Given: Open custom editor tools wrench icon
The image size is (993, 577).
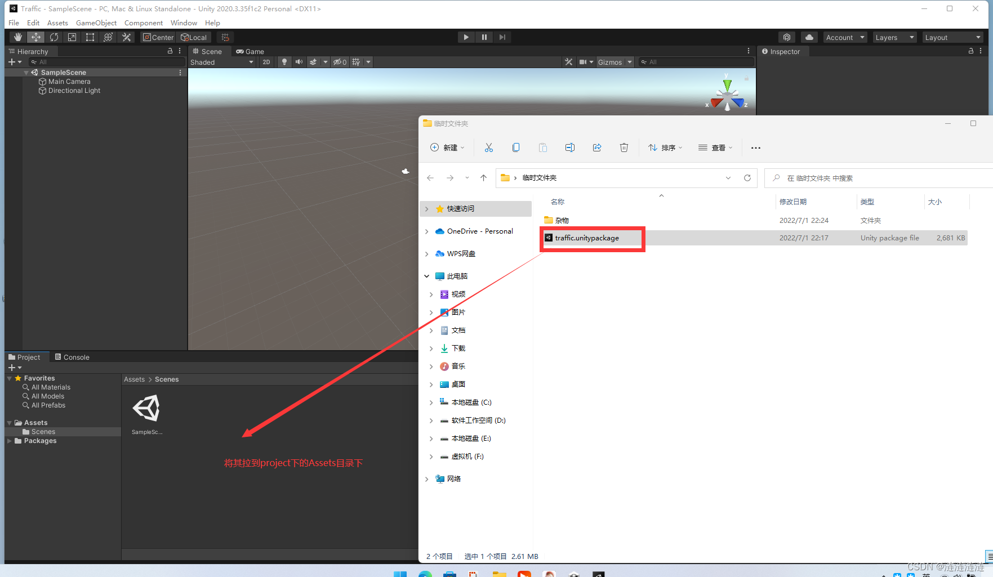Looking at the screenshot, I should coord(126,37).
